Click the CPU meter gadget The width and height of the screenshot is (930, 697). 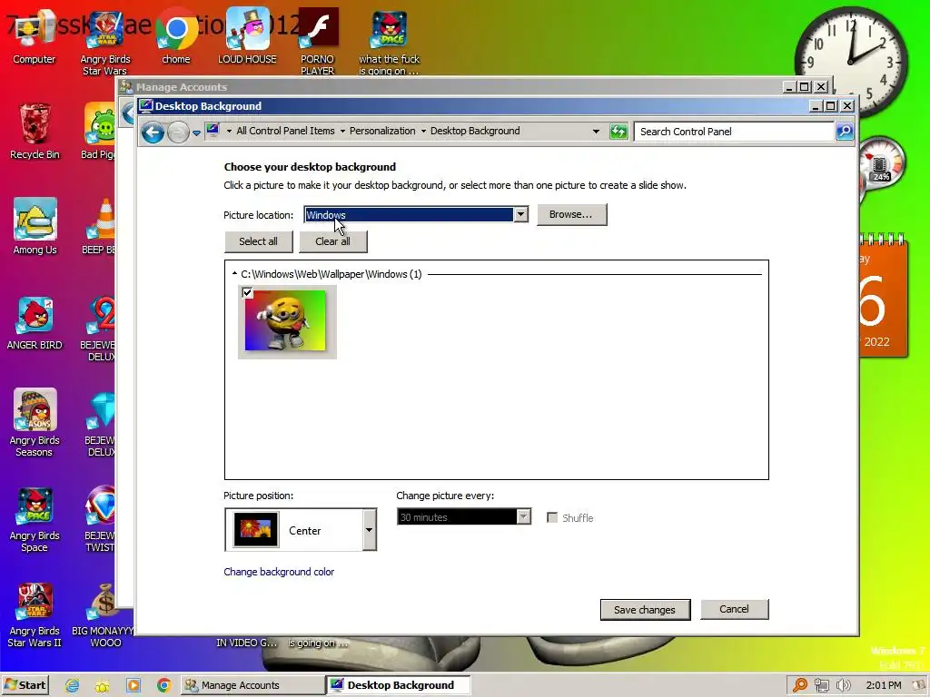881,165
